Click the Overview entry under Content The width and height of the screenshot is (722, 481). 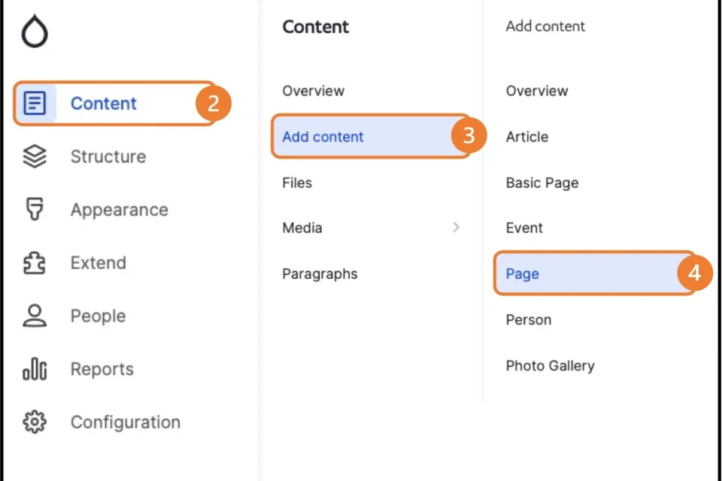click(x=314, y=91)
